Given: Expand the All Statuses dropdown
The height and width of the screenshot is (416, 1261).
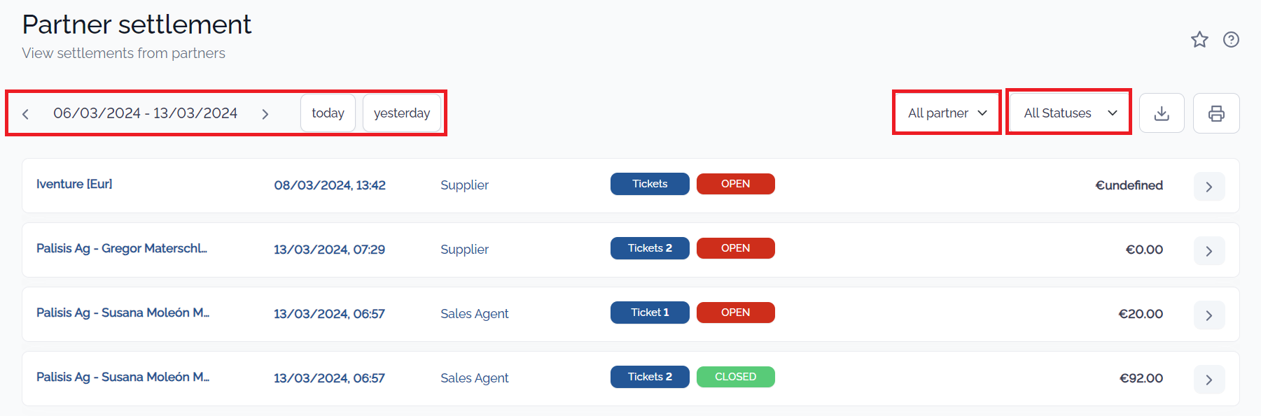Looking at the screenshot, I should pos(1070,113).
